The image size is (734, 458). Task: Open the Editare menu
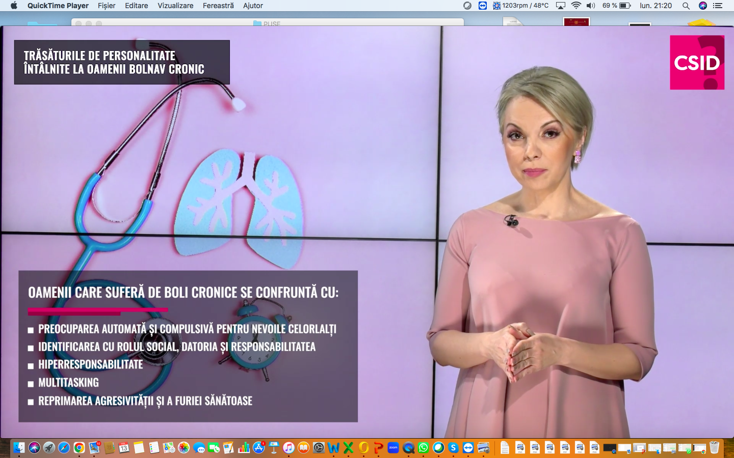137,6
